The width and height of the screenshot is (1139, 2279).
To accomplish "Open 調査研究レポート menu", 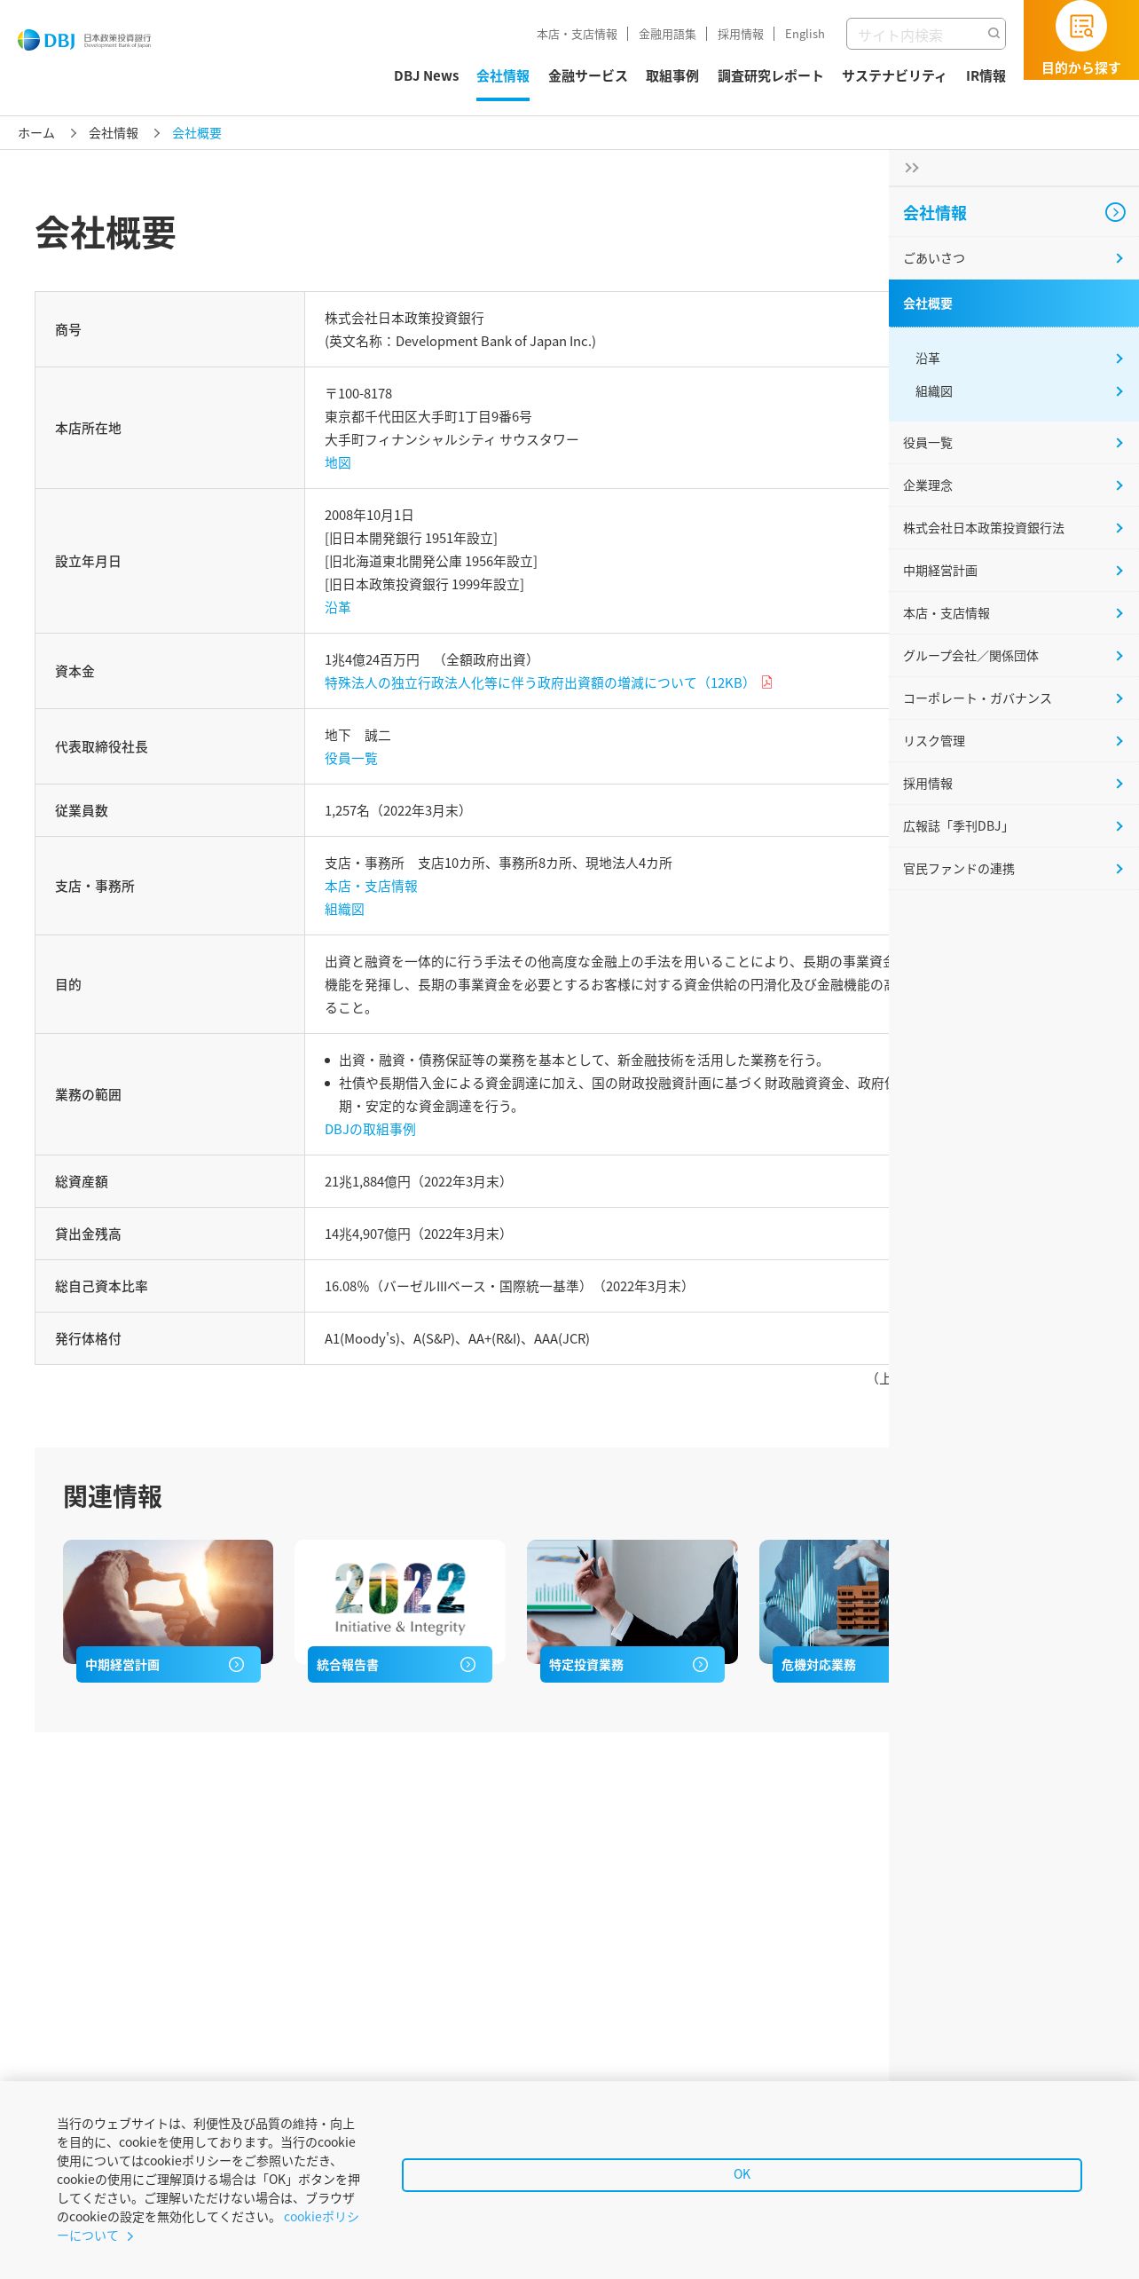I will pyautogui.click(x=770, y=76).
